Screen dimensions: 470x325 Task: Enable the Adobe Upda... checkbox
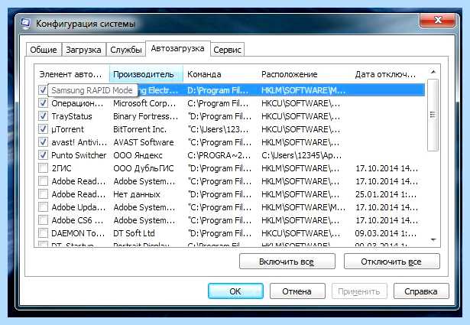click(43, 207)
